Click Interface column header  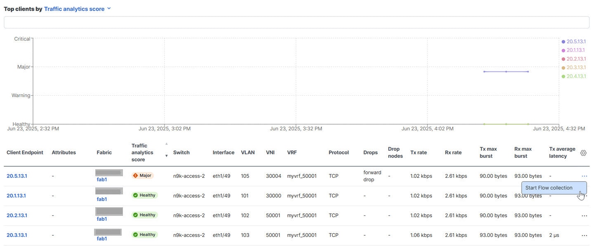224,153
